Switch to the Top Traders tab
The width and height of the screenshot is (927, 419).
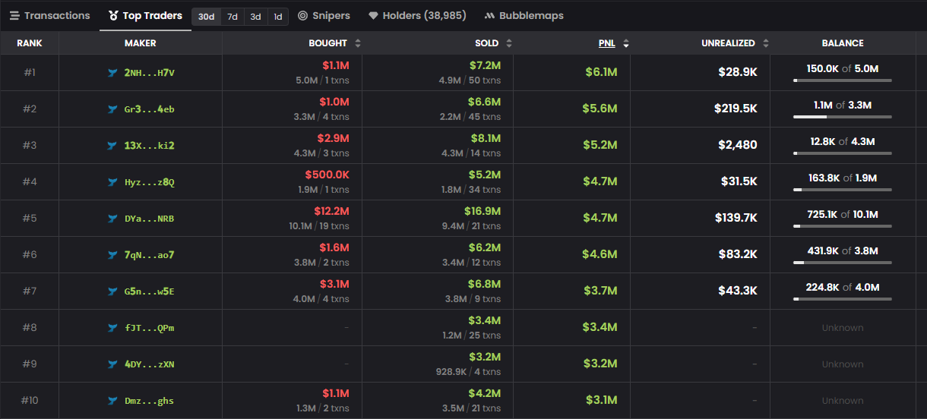point(145,15)
